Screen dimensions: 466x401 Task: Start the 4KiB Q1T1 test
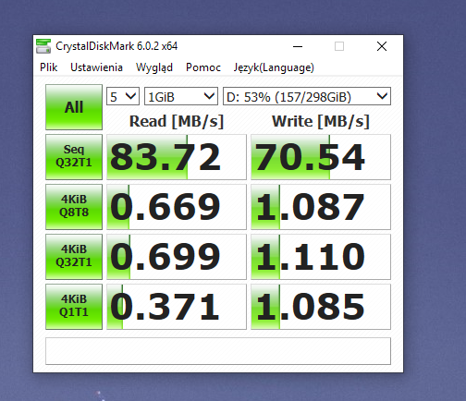click(x=74, y=307)
